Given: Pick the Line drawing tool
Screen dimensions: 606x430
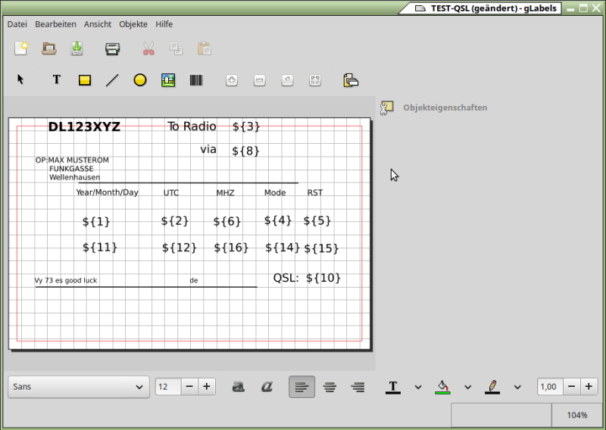Looking at the screenshot, I should (x=112, y=79).
